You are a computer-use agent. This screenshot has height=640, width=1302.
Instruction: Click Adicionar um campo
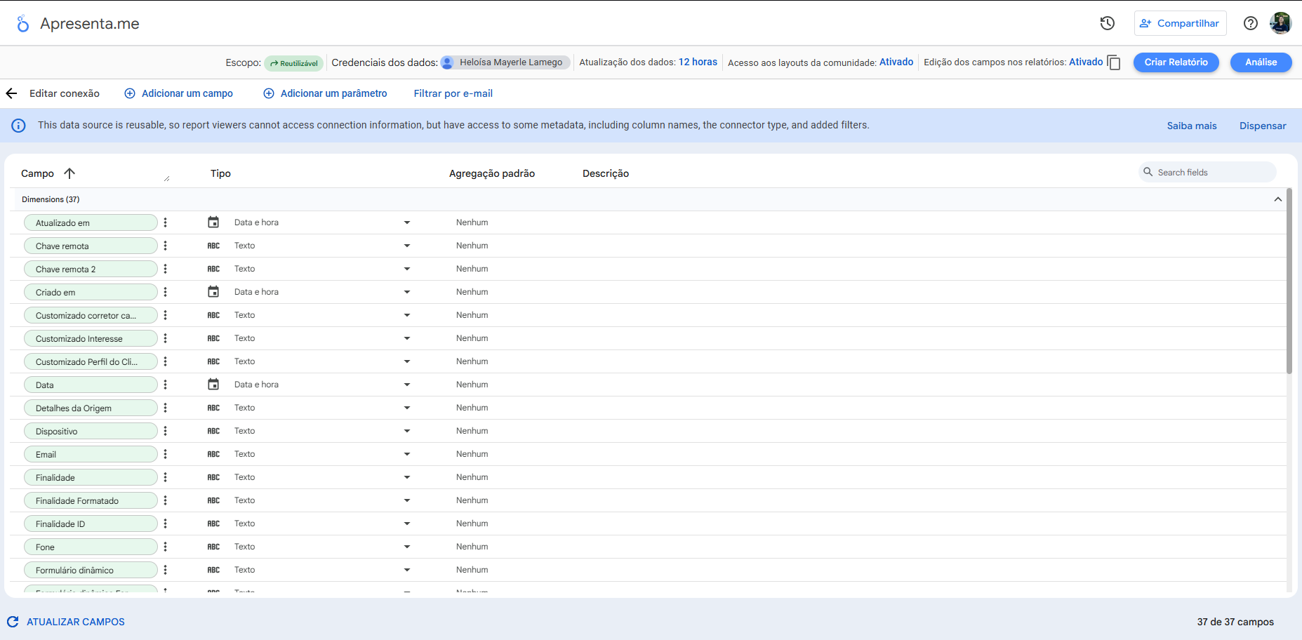coord(179,93)
